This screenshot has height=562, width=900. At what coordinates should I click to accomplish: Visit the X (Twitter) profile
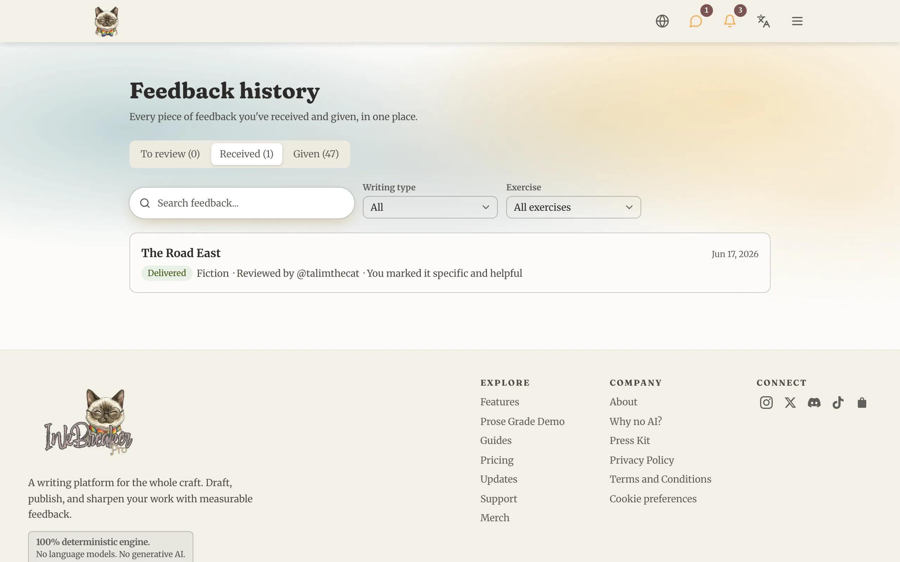pos(790,403)
